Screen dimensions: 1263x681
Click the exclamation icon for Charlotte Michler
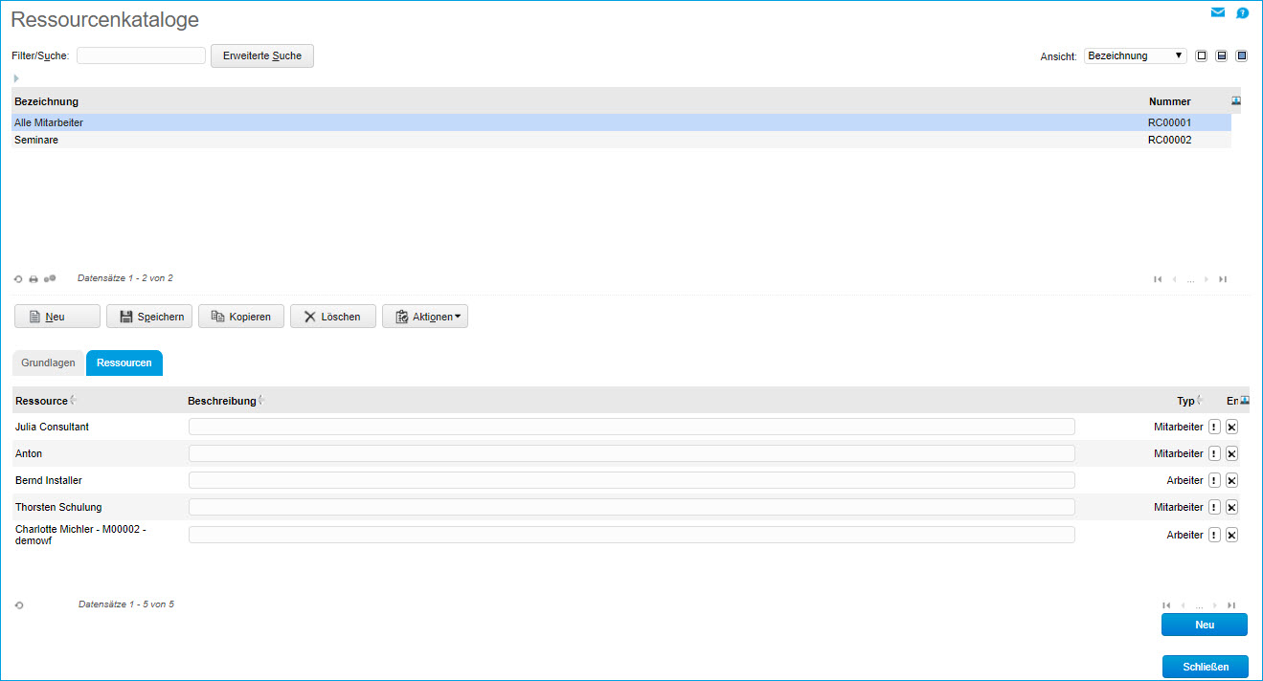point(1214,536)
